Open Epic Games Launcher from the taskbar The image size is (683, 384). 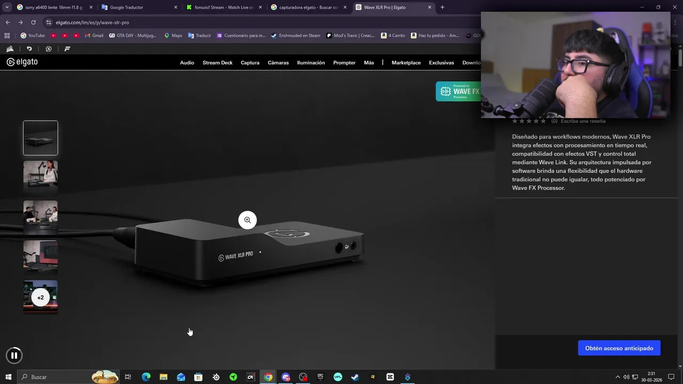coord(320,377)
